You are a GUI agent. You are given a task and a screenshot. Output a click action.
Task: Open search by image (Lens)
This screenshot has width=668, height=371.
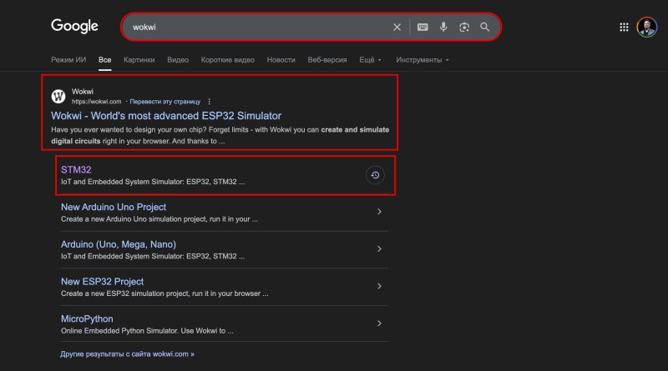coord(464,27)
